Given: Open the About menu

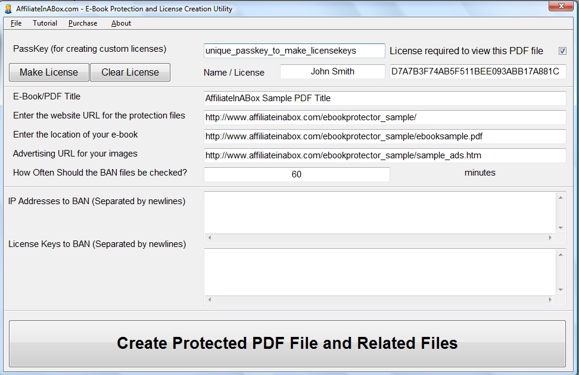Looking at the screenshot, I should click(x=121, y=23).
